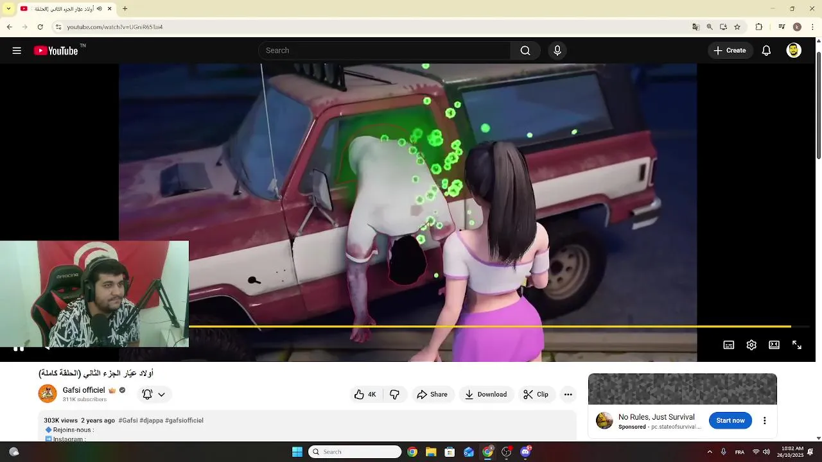Open Discord from the taskbar
Screen dimensions: 822x462
(x=525, y=452)
